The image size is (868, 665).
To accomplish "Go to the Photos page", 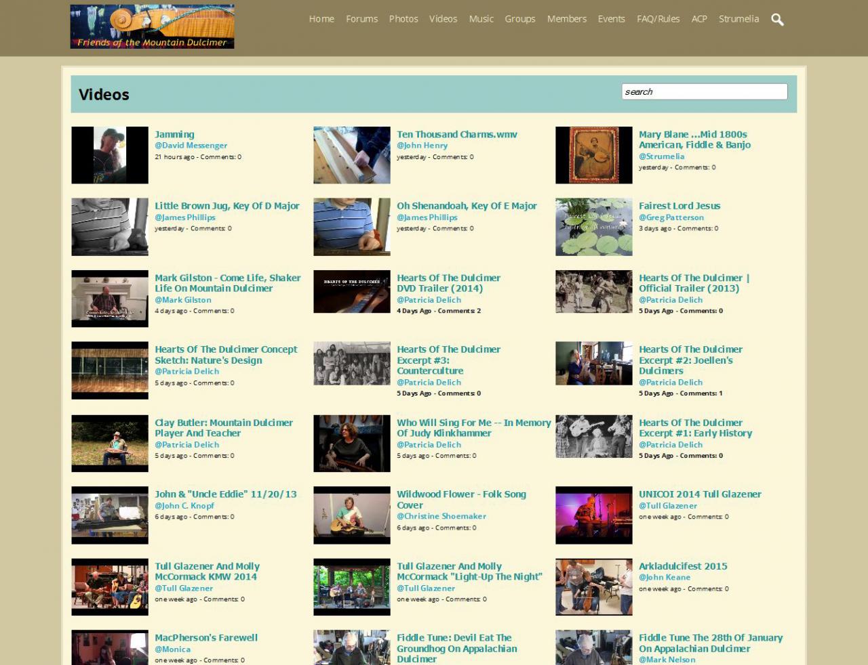I will tap(403, 19).
